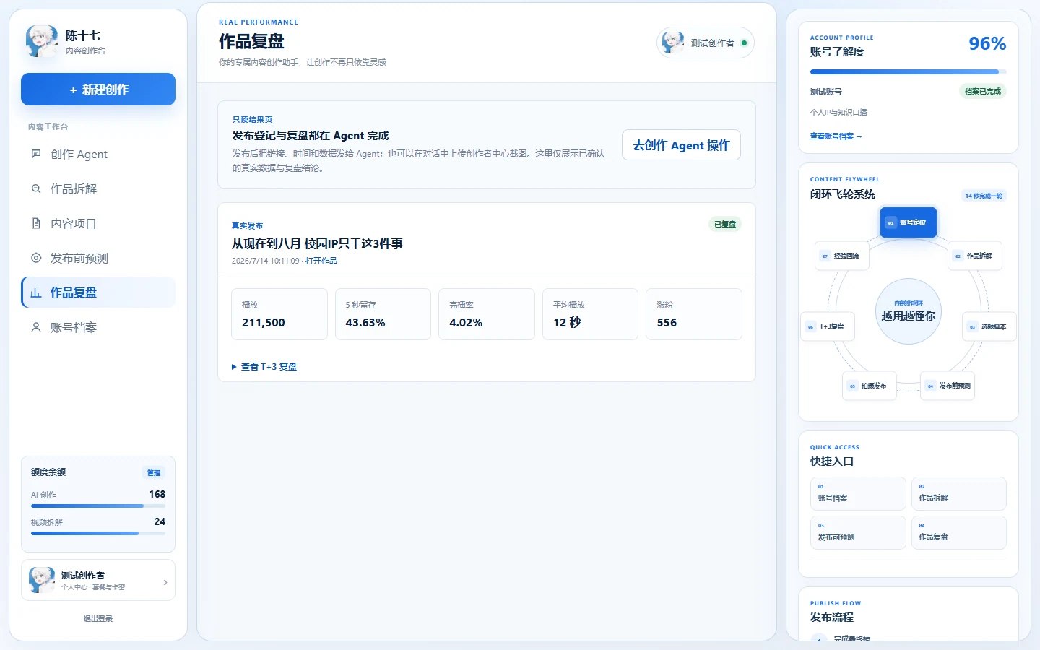Open the 打开作品 link

(x=321, y=261)
